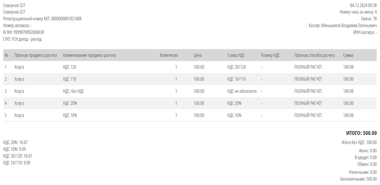This screenshot has height=185, width=380.
Task: Select the row named 'НДС 120'
Action: click(190, 67)
